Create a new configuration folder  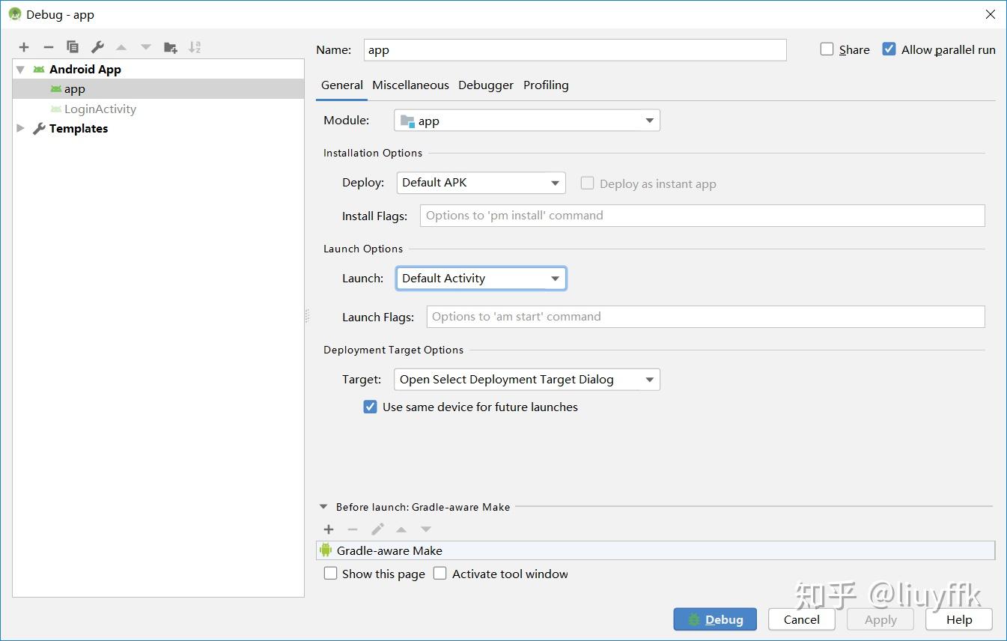point(170,46)
